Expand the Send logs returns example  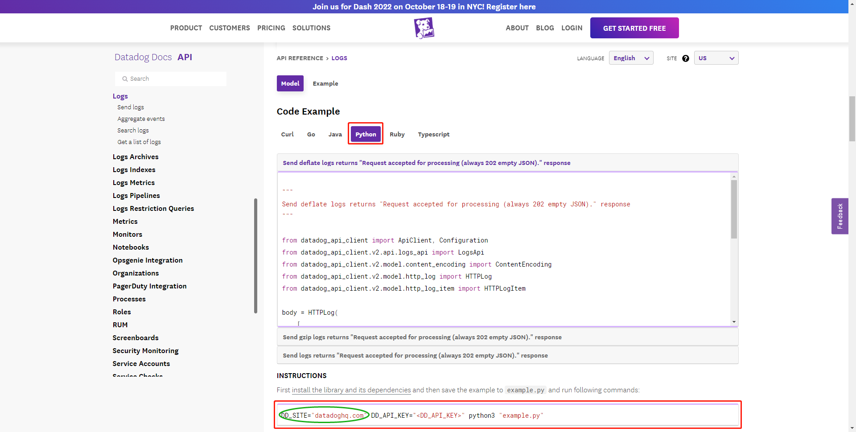[415, 355]
